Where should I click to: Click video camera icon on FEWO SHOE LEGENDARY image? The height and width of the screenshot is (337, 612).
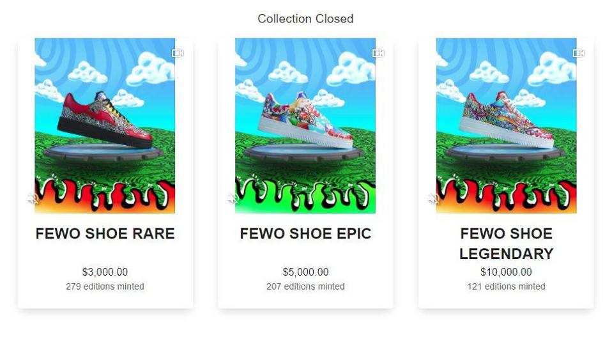click(x=578, y=52)
